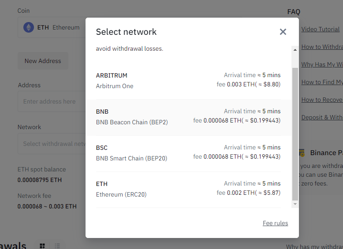Choose BNB Beacon Chain (BEP2) network

point(188,117)
